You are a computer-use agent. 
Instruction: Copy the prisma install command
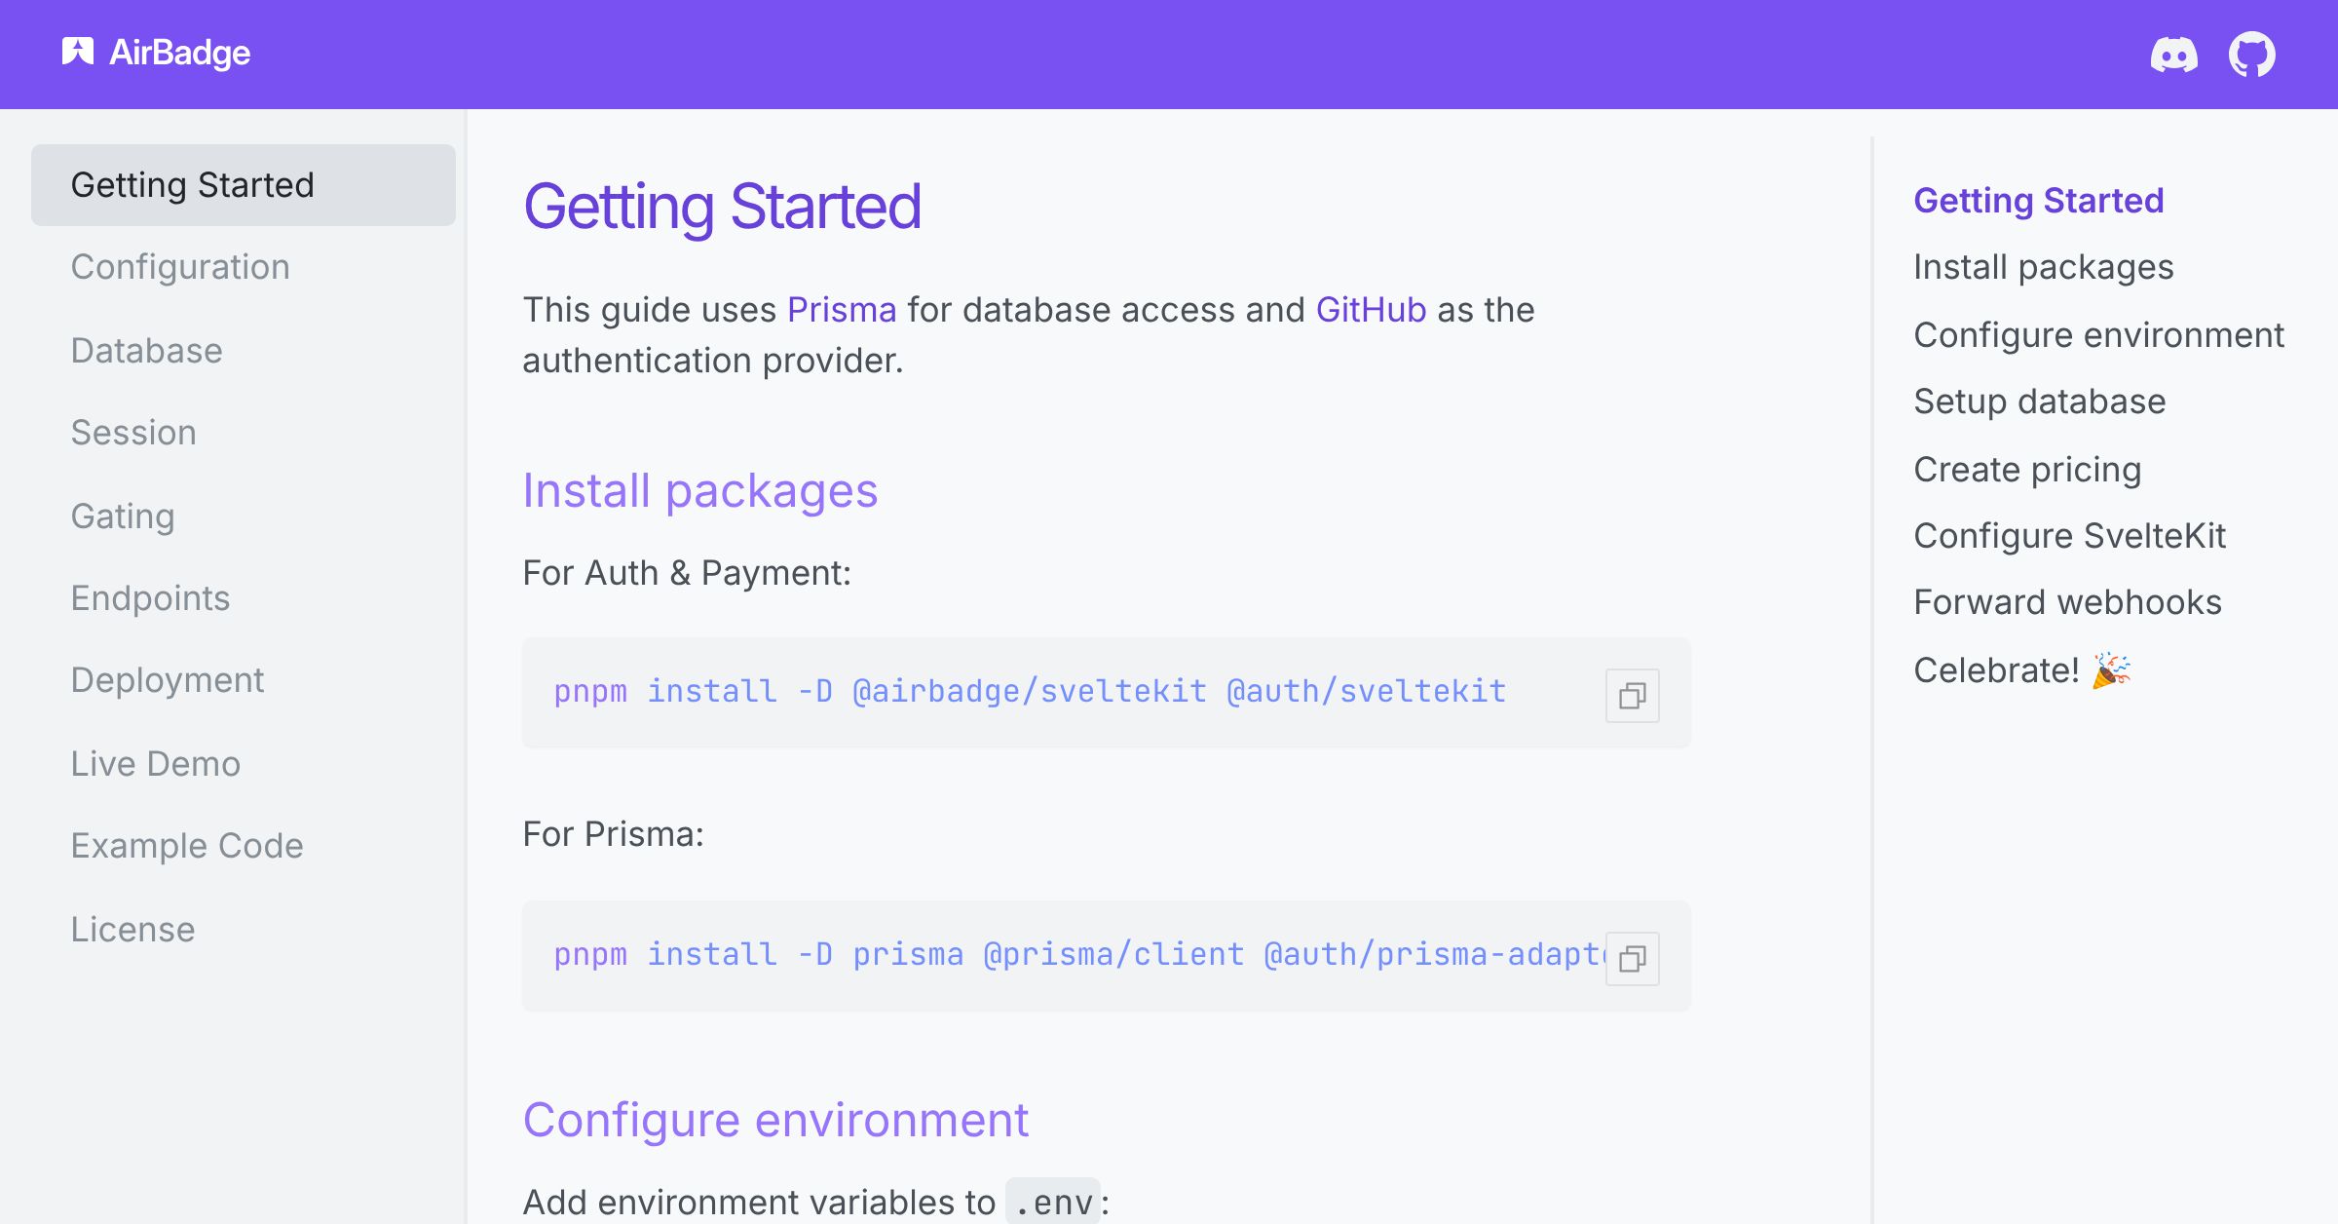[1633, 958]
